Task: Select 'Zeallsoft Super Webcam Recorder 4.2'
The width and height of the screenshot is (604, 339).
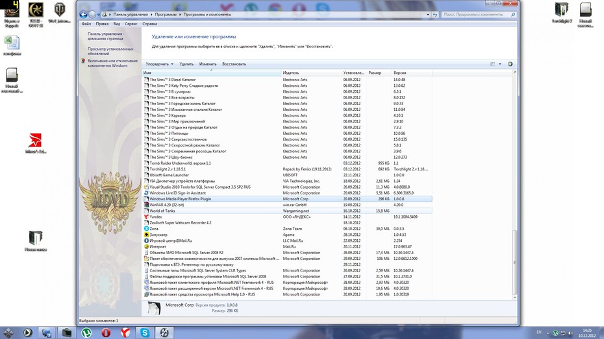Action: (x=287, y=223)
